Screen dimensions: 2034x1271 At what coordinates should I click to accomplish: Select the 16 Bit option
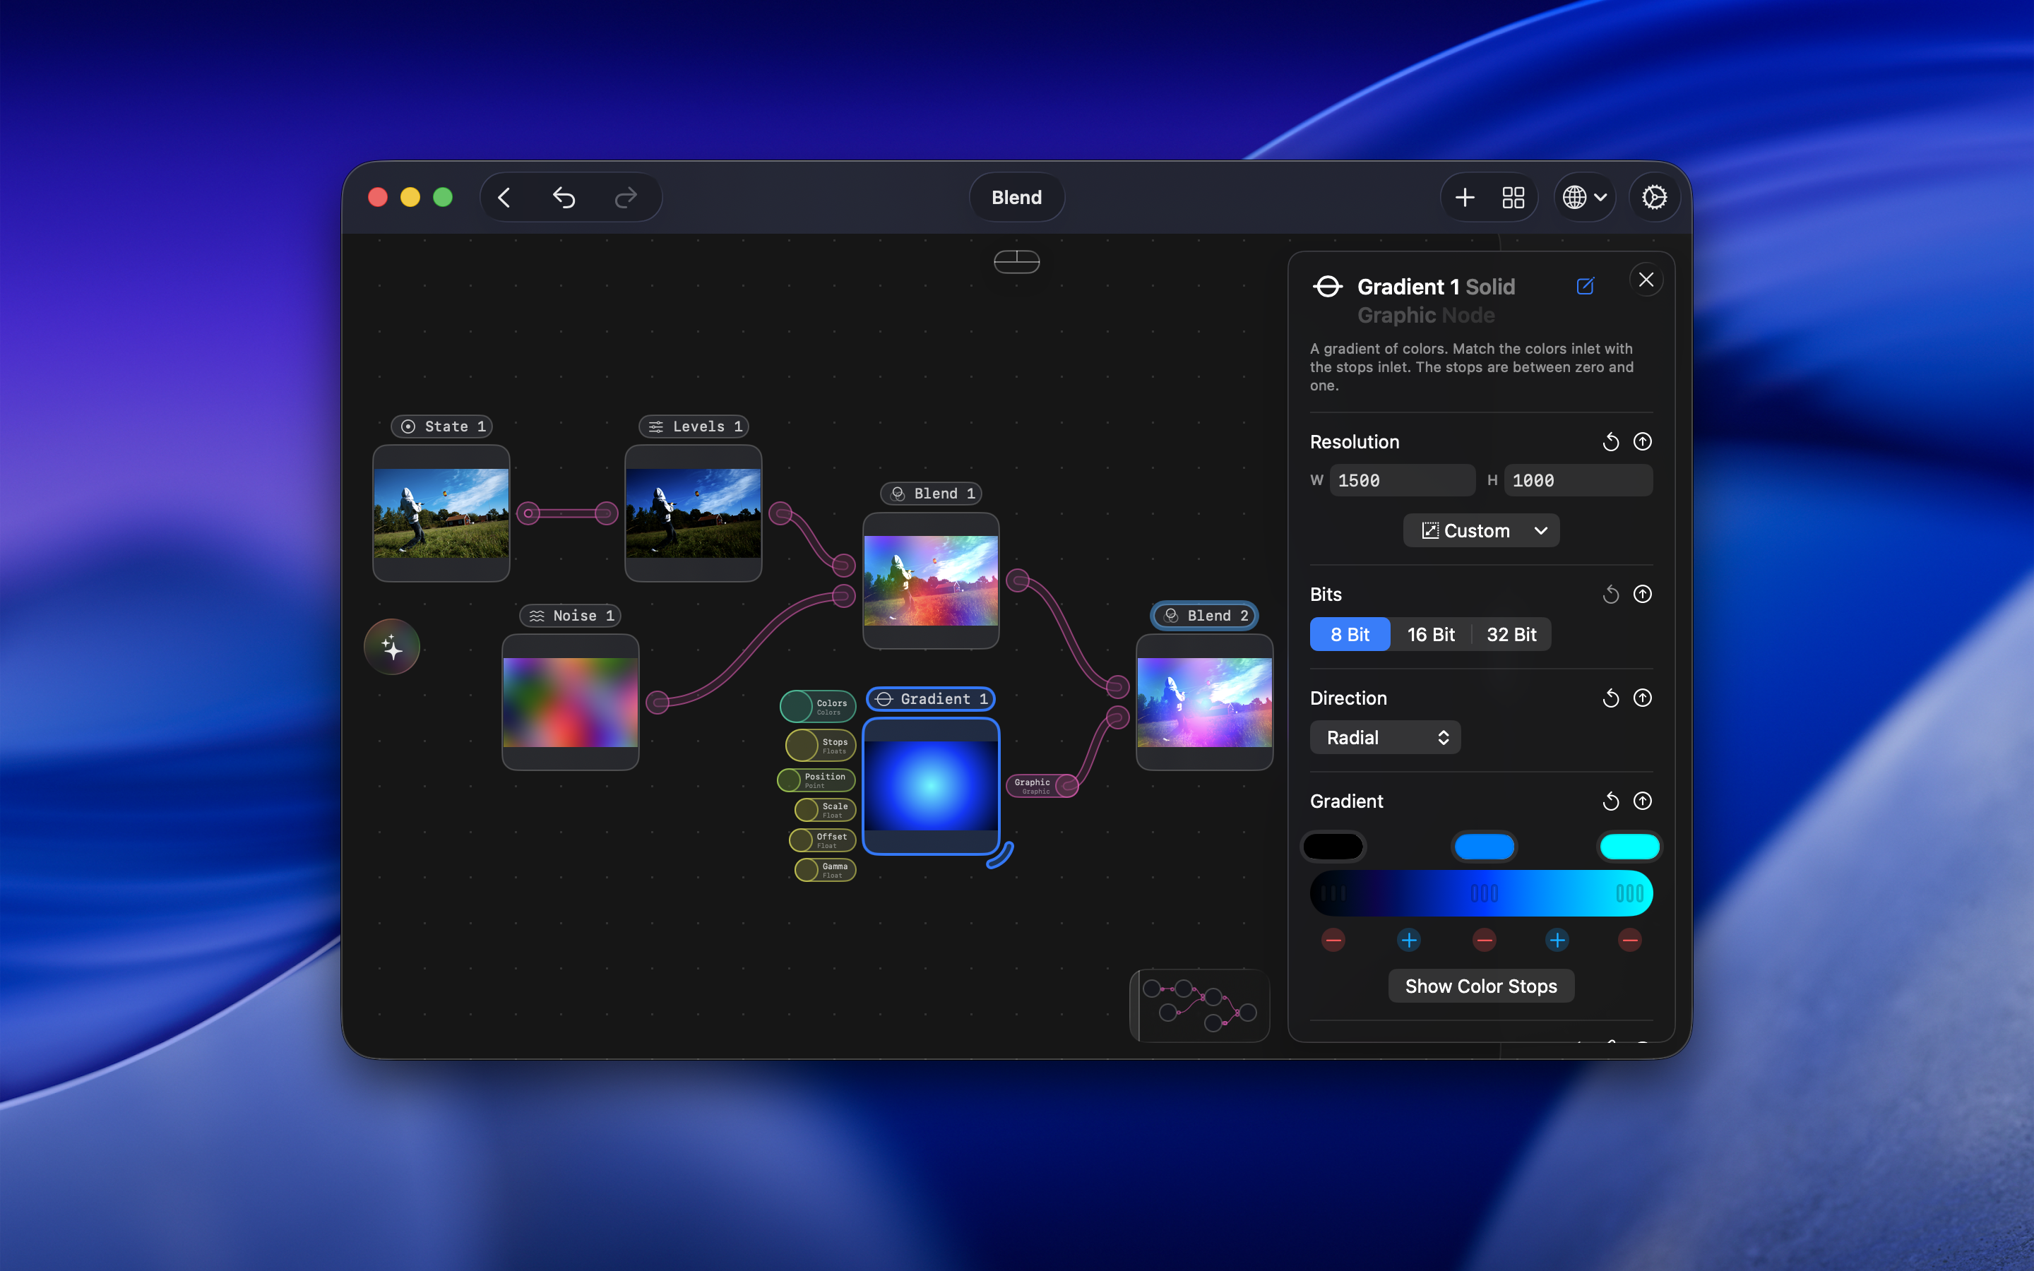[x=1431, y=635]
